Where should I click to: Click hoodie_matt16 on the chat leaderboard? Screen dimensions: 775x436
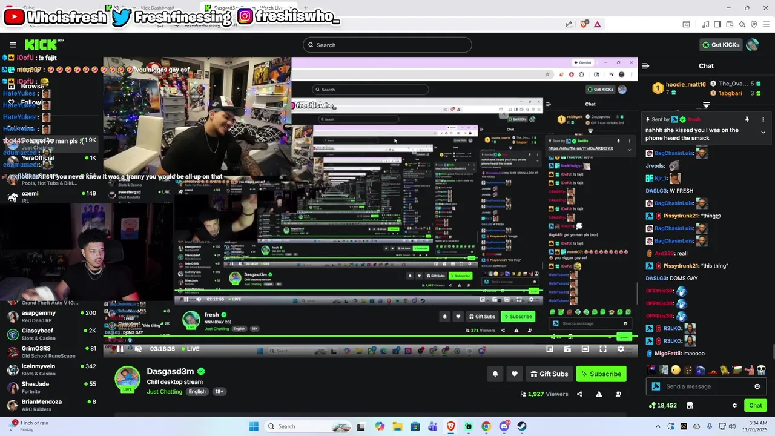685,84
